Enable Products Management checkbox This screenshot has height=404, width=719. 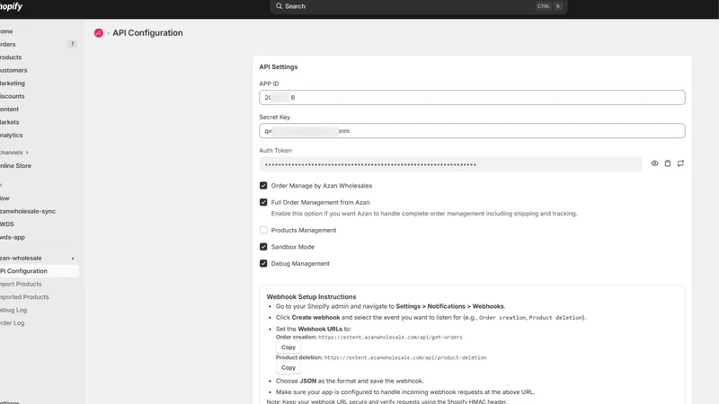click(263, 230)
